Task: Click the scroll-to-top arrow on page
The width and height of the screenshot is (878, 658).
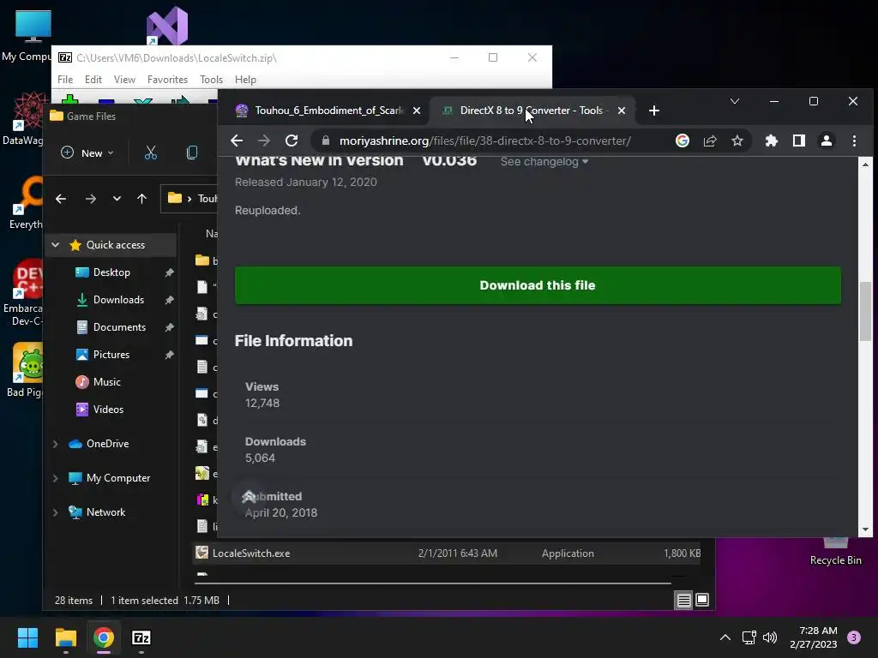Action: tap(249, 496)
